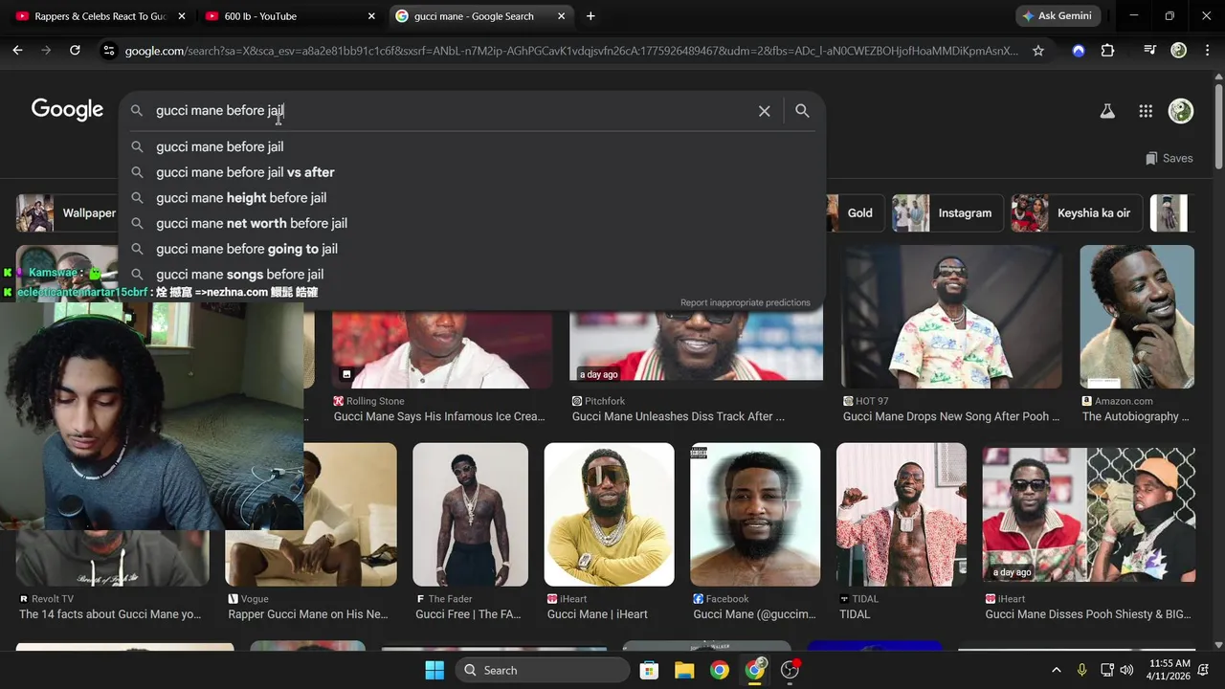Open Amazon.com Autobiography image

(x=1137, y=317)
